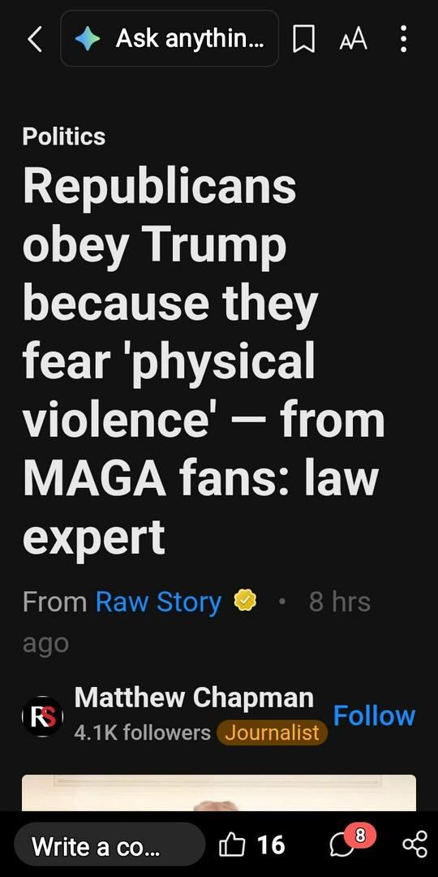Tap the AI sparkle star icon
This screenshot has height=877, width=438.
[x=88, y=39]
